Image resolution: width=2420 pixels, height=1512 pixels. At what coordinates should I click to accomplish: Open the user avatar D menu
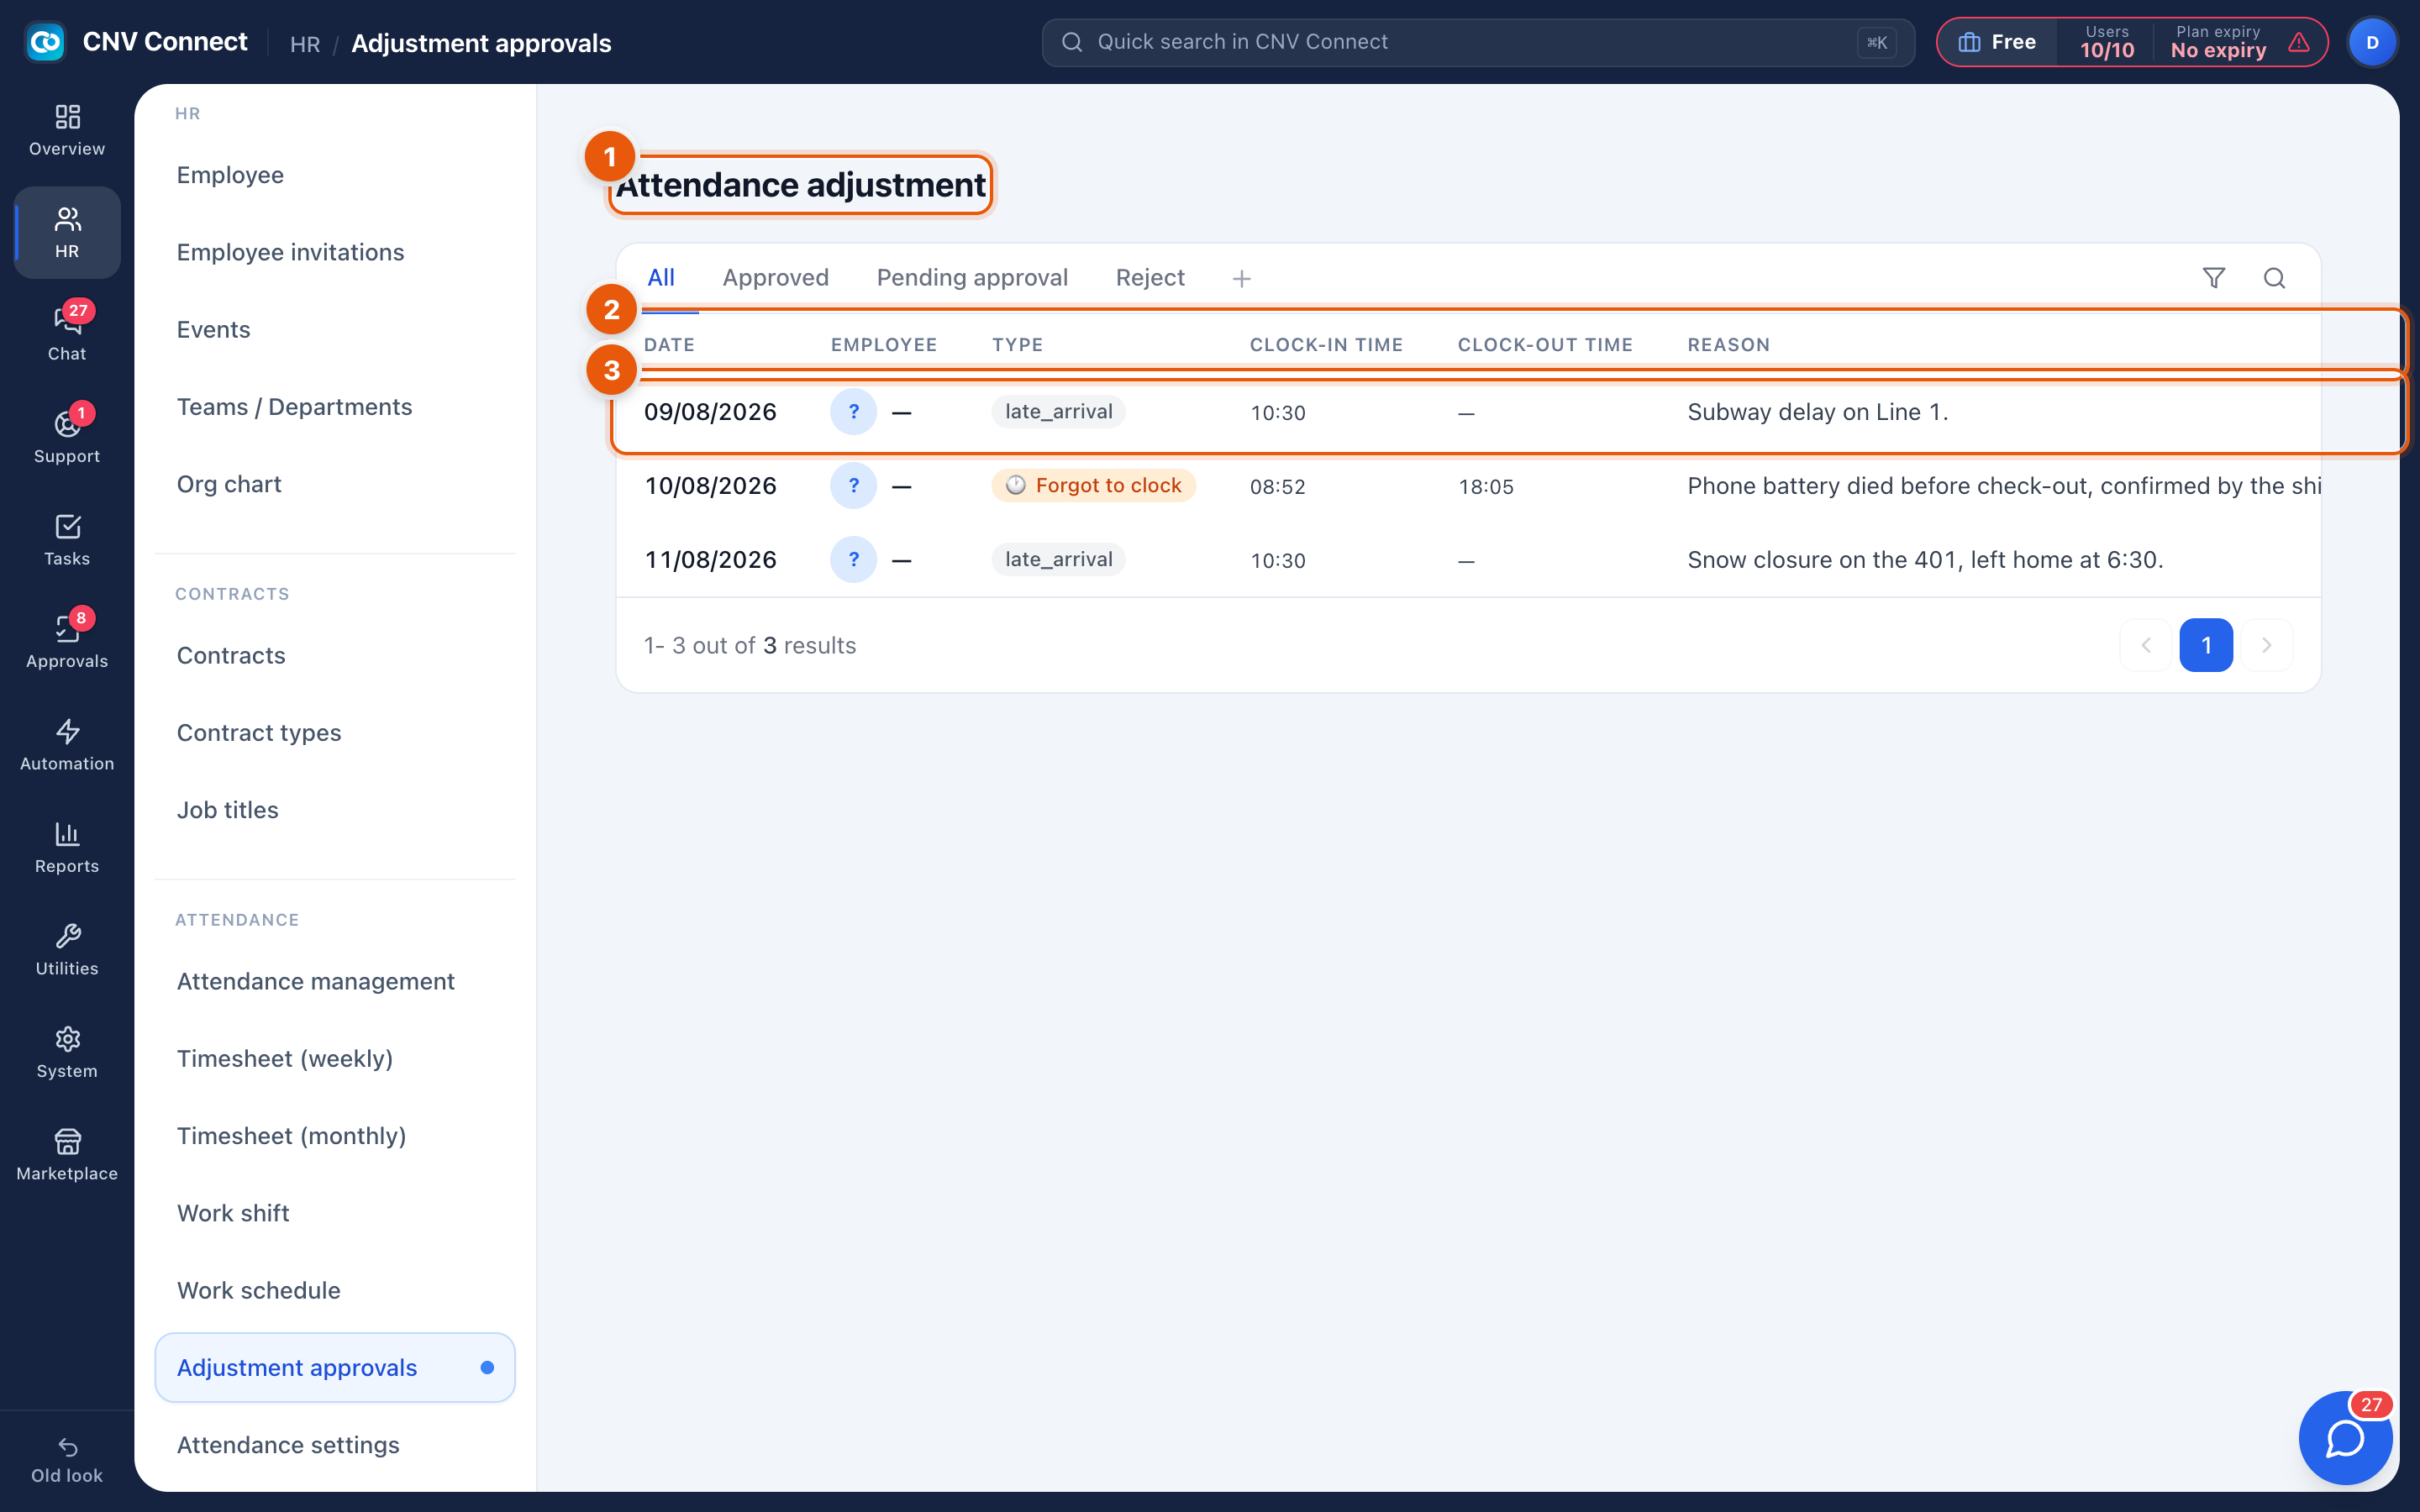2372,42
